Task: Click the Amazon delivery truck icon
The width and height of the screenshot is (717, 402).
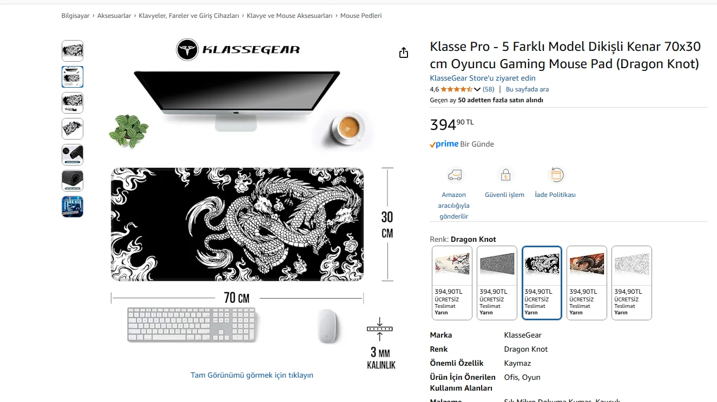Action: pyautogui.click(x=455, y=175)
